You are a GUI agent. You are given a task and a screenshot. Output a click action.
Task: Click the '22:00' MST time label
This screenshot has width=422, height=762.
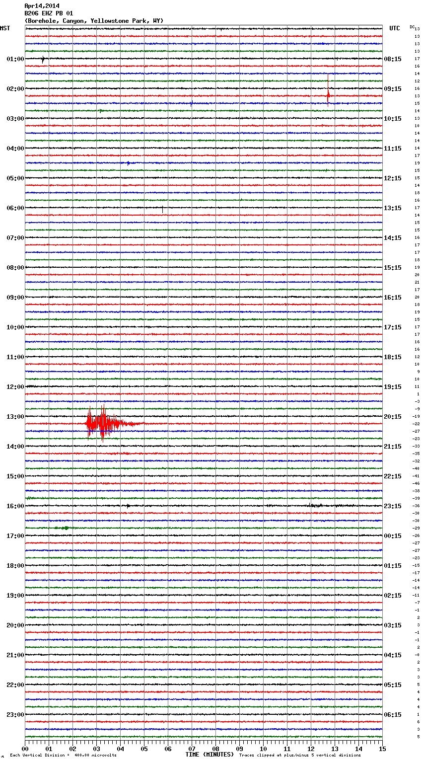click(x=15, y=685)
